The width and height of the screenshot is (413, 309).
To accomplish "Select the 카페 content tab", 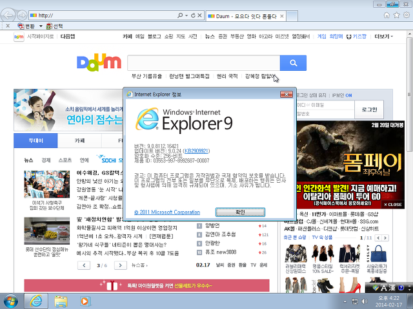I will coord(79,140).
